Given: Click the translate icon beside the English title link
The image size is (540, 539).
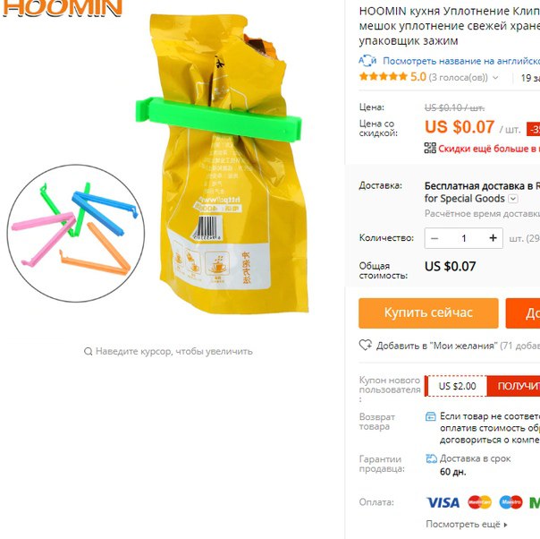Looking at the screenshot, I should (367, 61).
